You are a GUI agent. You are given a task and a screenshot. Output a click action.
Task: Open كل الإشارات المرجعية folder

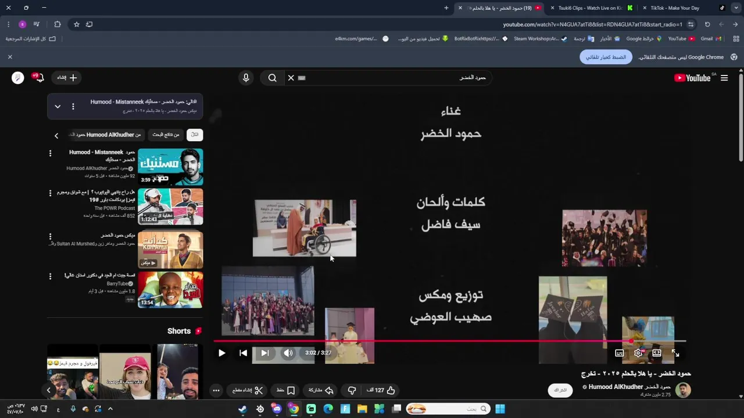point(31,39)
